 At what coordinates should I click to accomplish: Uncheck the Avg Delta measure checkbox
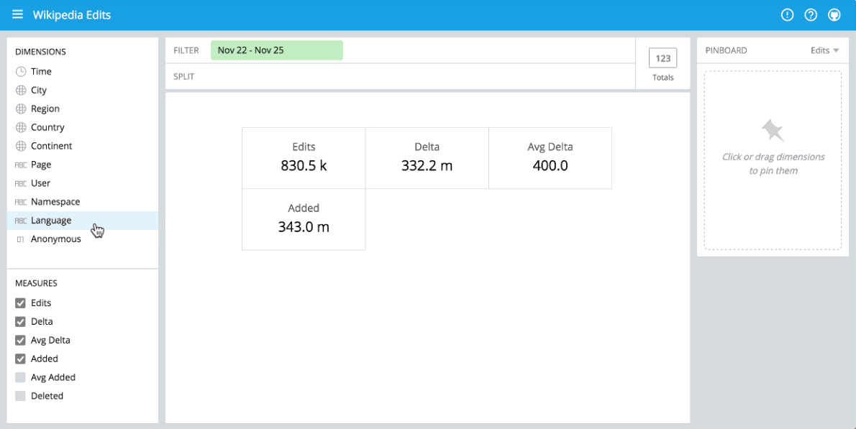(20, 340)
